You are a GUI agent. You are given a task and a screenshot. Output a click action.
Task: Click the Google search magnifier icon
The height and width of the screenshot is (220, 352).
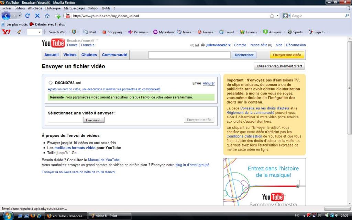coord(347,16)
